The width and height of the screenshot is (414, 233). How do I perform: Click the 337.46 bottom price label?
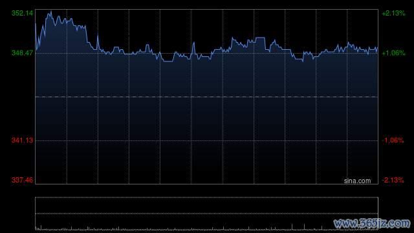(23, 180)
